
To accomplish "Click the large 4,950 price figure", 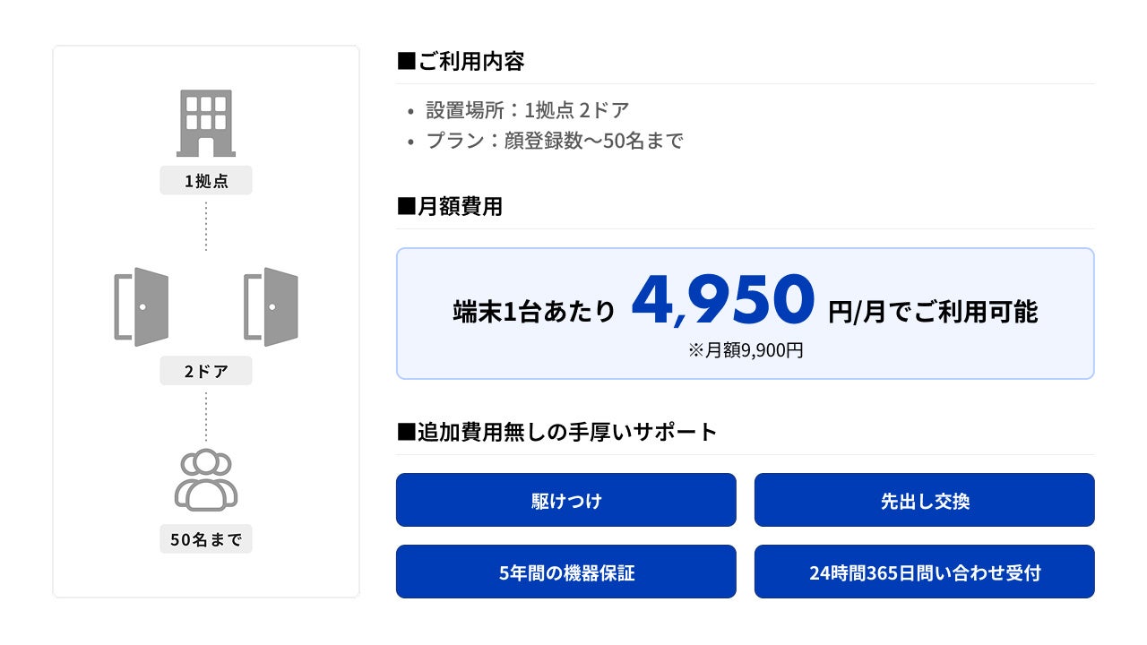I will (x=722, y=302).
